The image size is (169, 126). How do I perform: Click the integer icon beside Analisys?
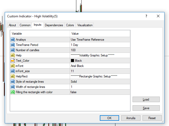click(12, 40)
